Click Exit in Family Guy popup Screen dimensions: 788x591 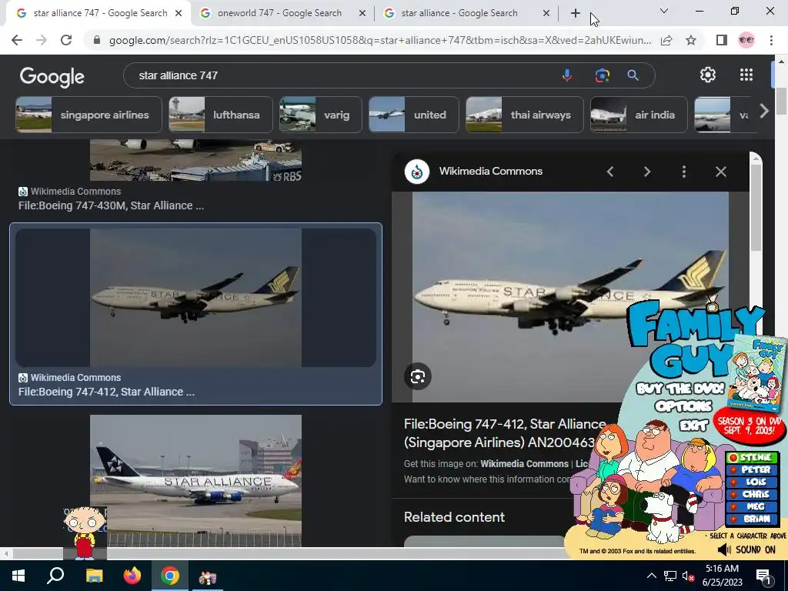click(693, 426)
